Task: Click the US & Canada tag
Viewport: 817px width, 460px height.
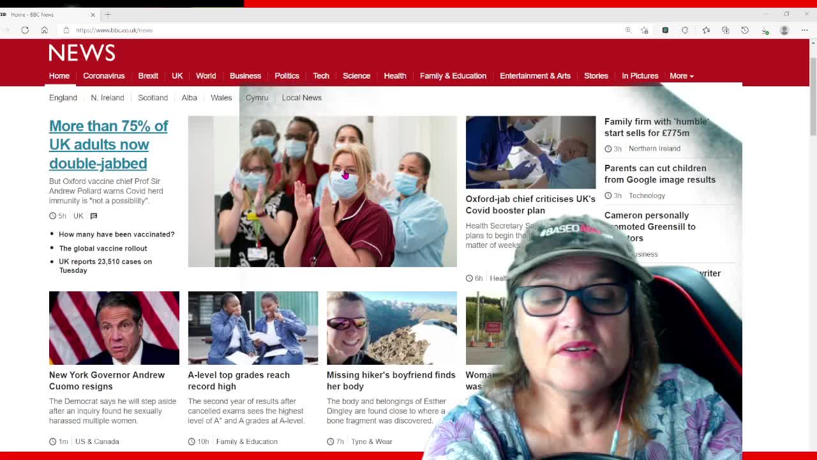Action: 97,441
